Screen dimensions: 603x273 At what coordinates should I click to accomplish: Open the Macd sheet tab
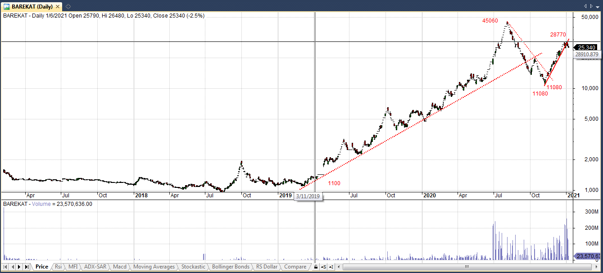[x=119, y=267]
